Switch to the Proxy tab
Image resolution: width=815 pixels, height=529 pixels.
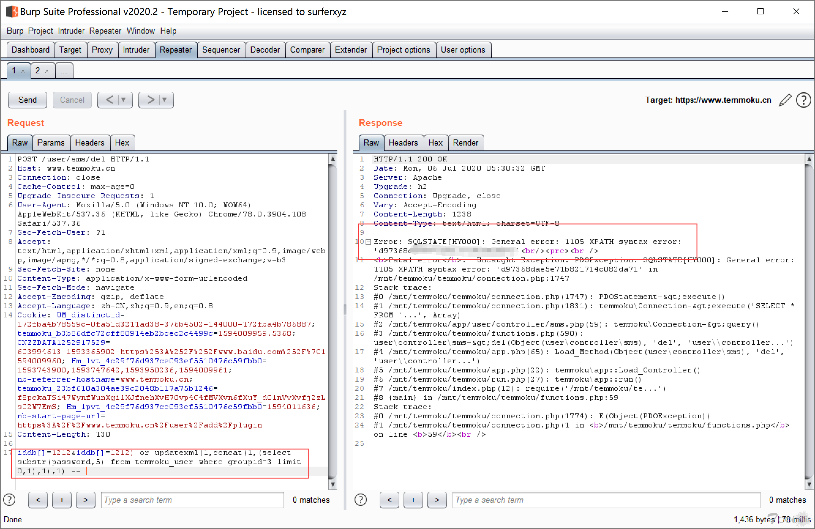coord(102,50)
